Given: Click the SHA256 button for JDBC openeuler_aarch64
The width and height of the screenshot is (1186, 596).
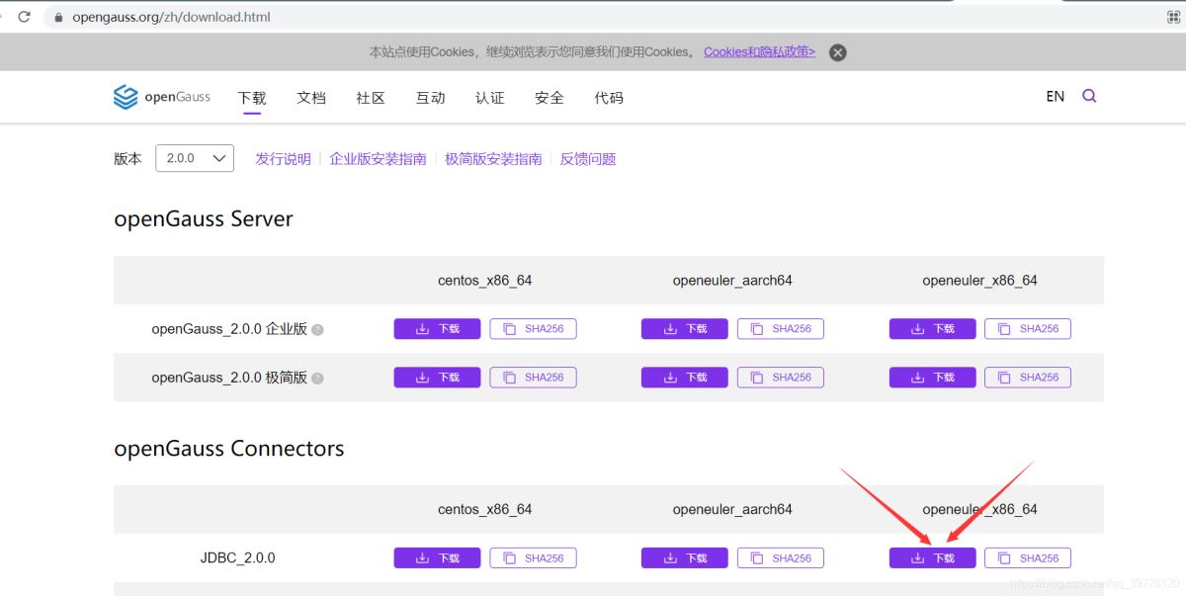Looking at the screenshot, I should click(781, 556).
